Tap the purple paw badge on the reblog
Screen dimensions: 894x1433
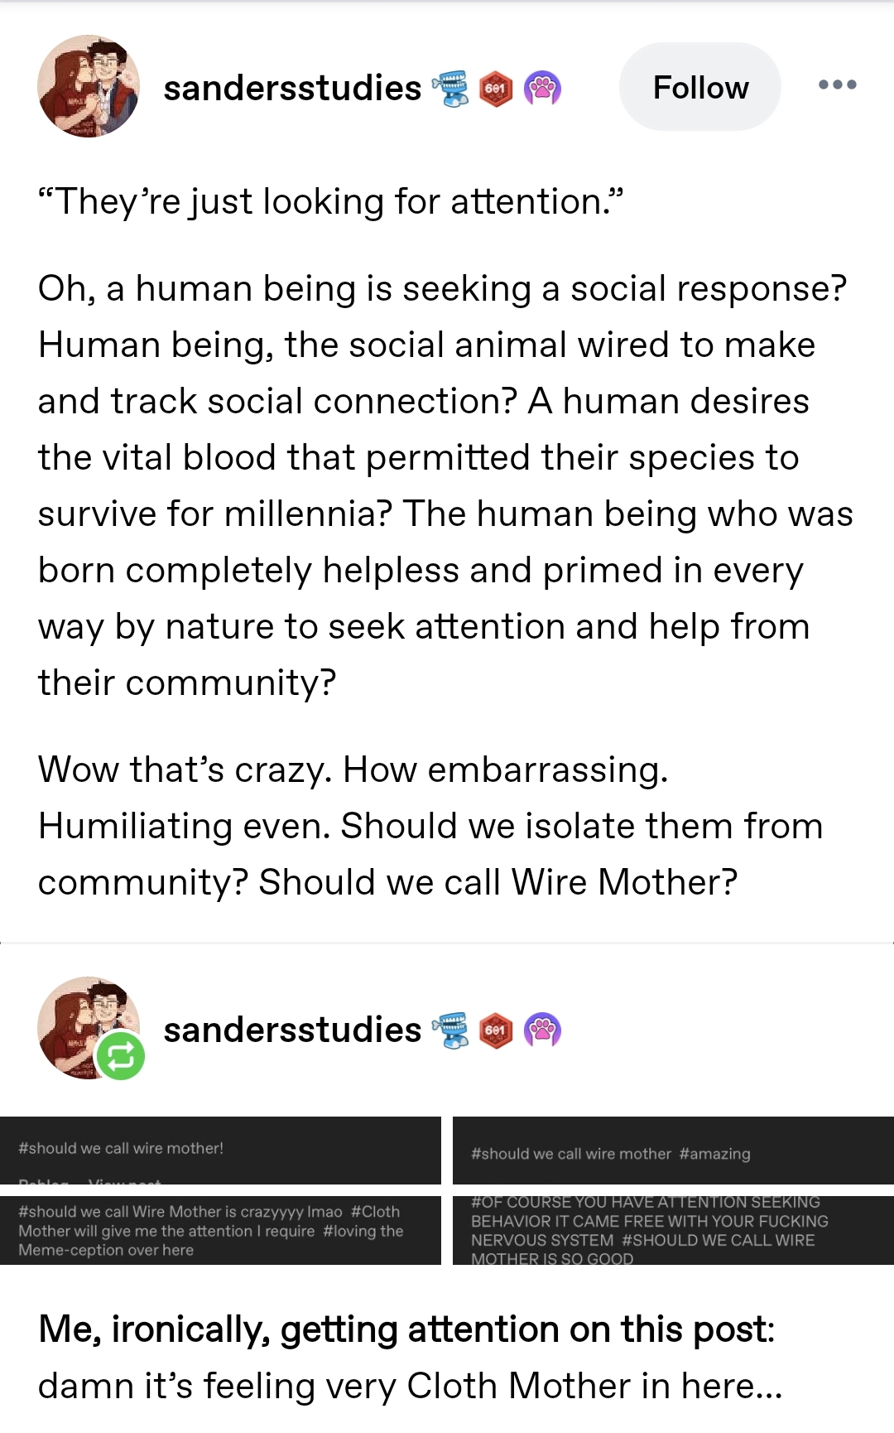(542, 1030)
